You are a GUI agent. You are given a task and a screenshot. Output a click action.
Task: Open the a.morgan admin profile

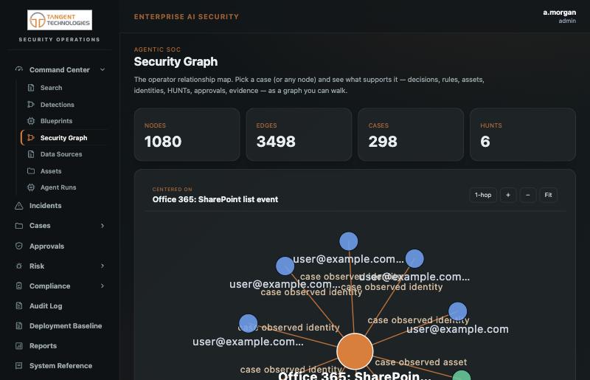pos(559,16)
